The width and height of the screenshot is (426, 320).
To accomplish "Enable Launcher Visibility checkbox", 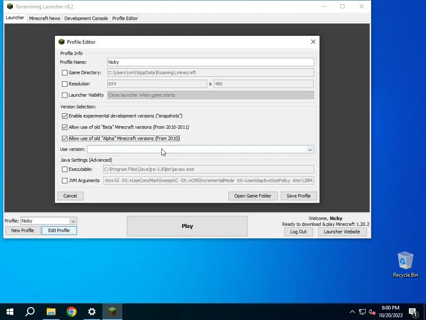I will point(64,95).
